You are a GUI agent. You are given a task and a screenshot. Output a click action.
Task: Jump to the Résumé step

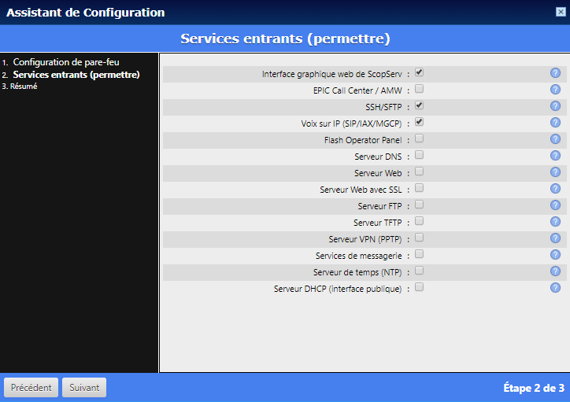(x=24, y=87)
